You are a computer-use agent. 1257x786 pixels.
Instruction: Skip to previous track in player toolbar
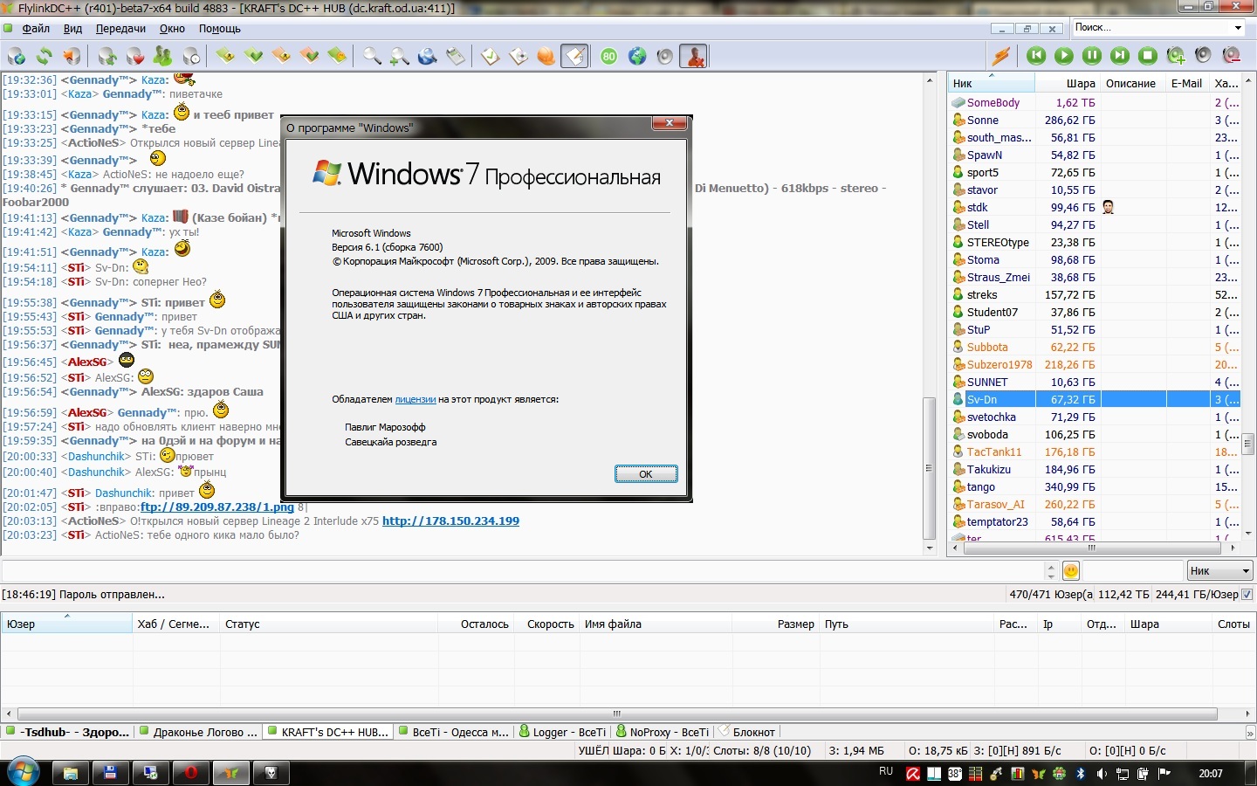(x=1036, y=56)
